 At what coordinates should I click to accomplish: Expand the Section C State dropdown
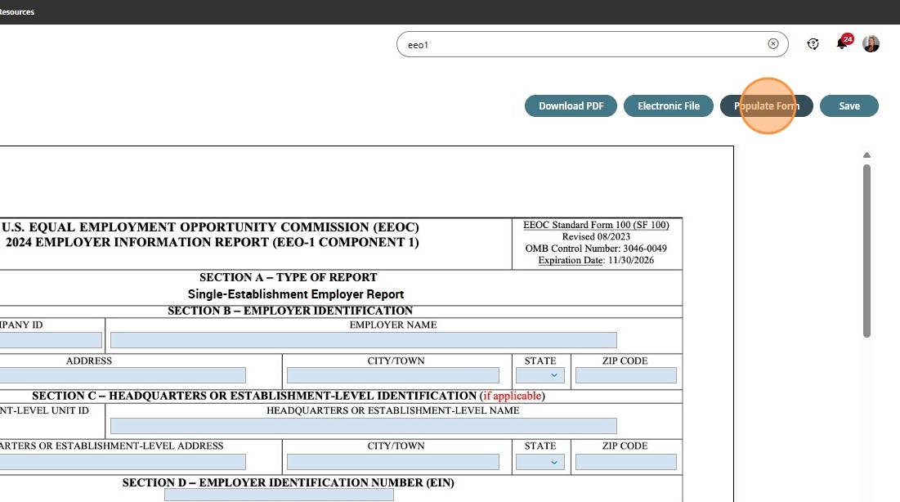pyautogui.click(x=540, y=462)
